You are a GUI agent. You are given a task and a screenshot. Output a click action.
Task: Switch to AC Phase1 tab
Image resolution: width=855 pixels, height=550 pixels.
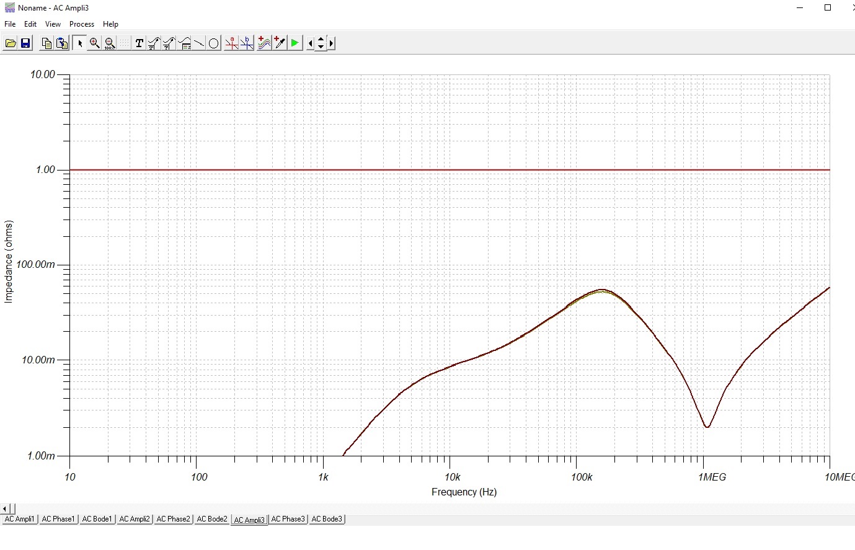point(58,520)
